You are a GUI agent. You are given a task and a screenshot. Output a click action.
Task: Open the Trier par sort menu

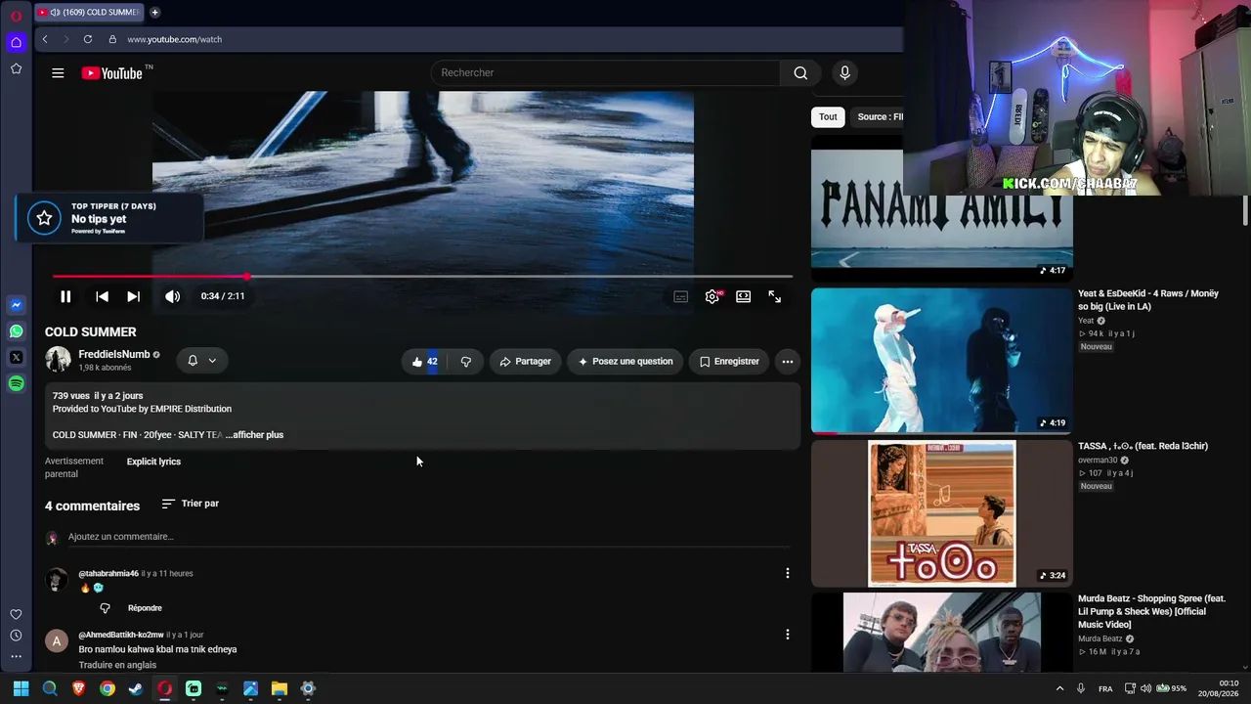190,504
